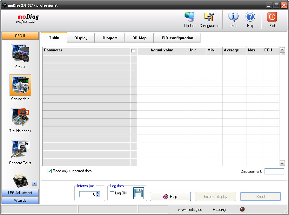Switch to the Diagram tab
Screen dimensions: 289x215
pos(110,38)
